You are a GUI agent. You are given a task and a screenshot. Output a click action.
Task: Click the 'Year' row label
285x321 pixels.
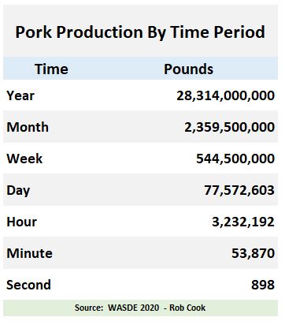click(x=20, y=95)
